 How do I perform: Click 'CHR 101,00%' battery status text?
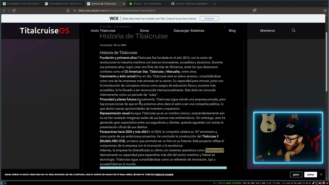(x=249, y=183)
